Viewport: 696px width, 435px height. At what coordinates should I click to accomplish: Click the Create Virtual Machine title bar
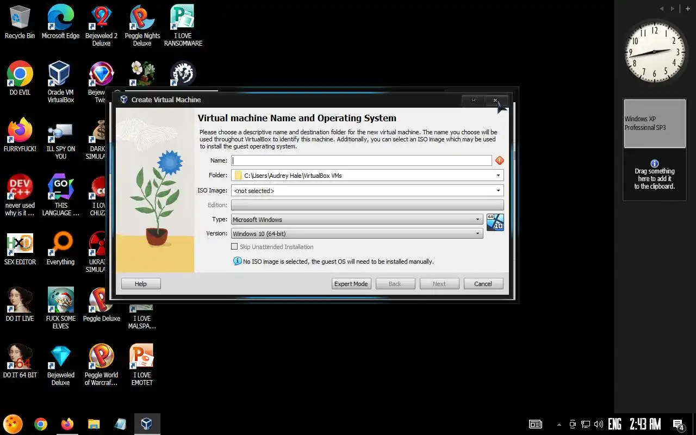pyautogui.click(x=288, y=100)
